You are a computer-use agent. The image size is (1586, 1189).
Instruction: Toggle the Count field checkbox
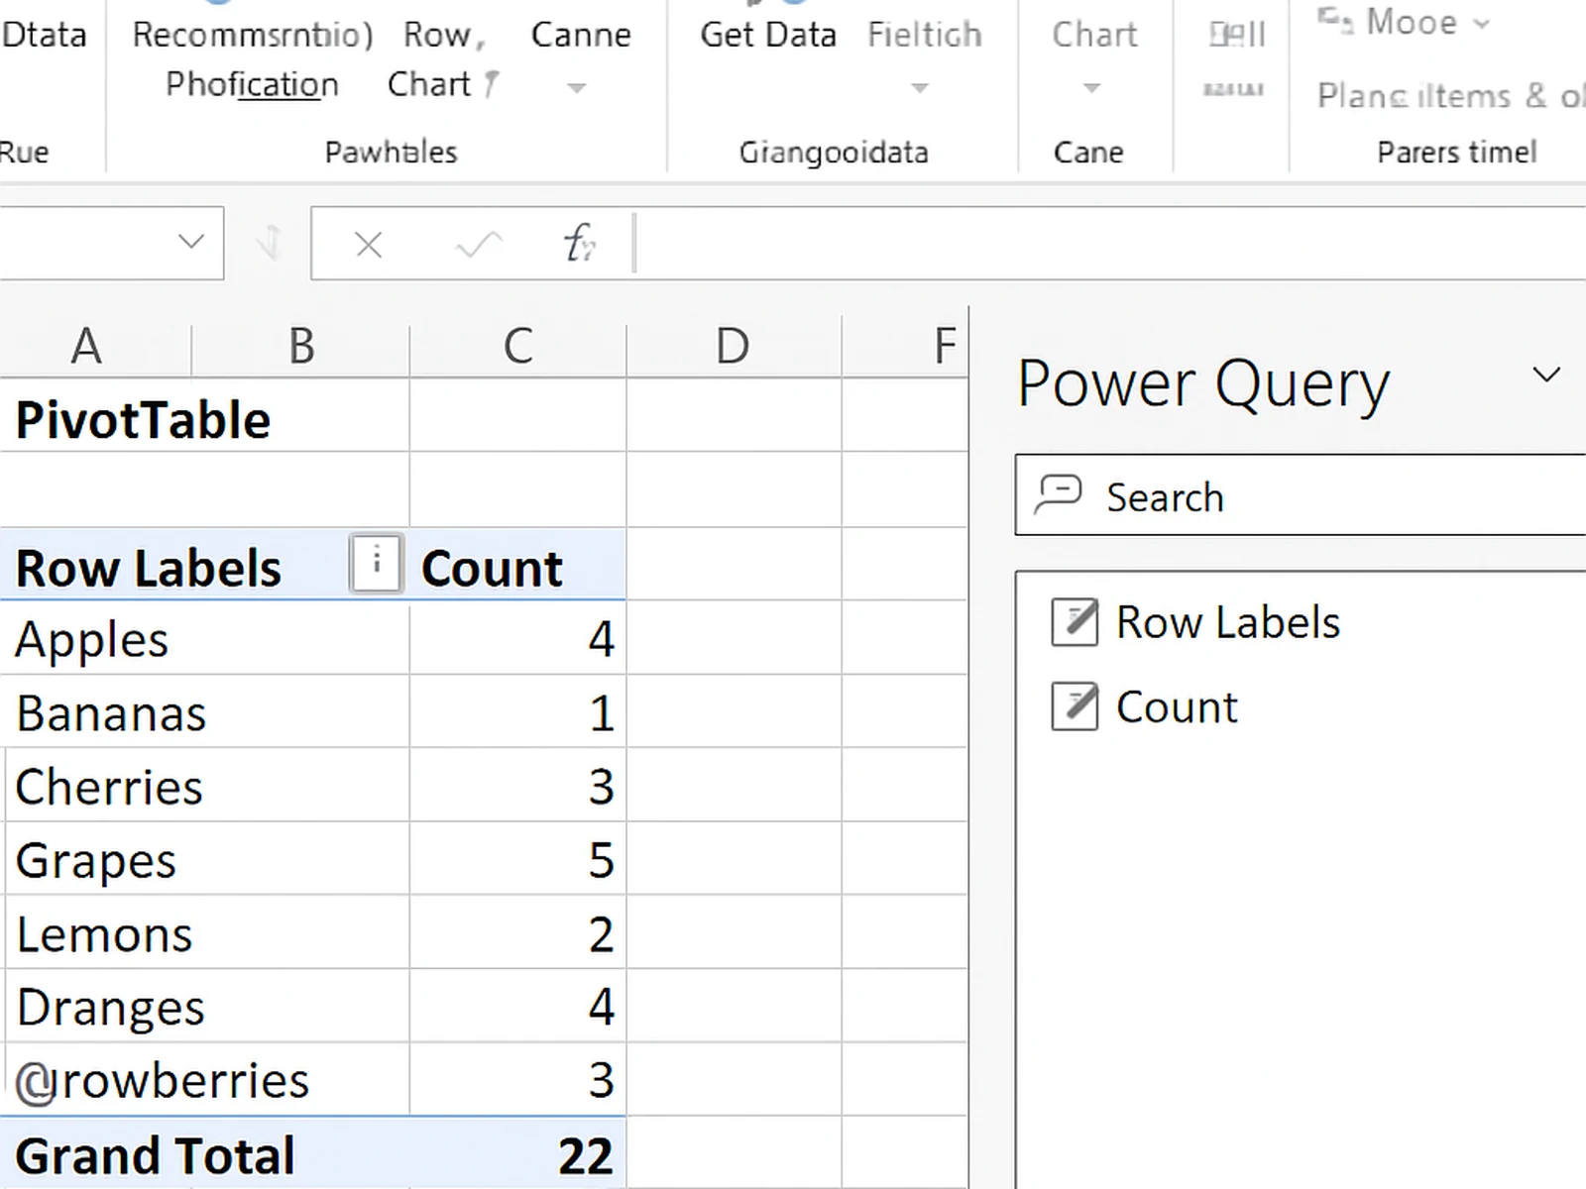(1075, 707)
